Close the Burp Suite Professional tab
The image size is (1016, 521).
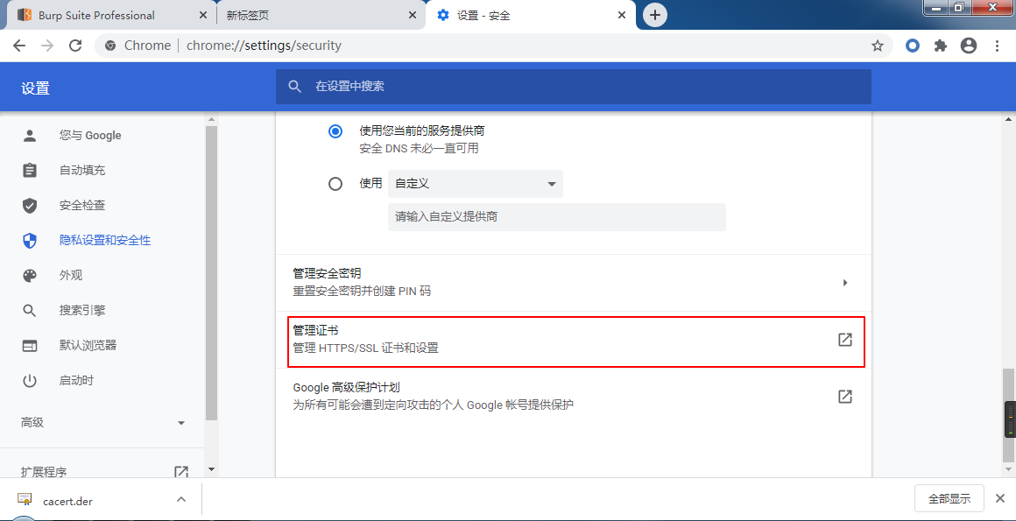tap(202, 15)
